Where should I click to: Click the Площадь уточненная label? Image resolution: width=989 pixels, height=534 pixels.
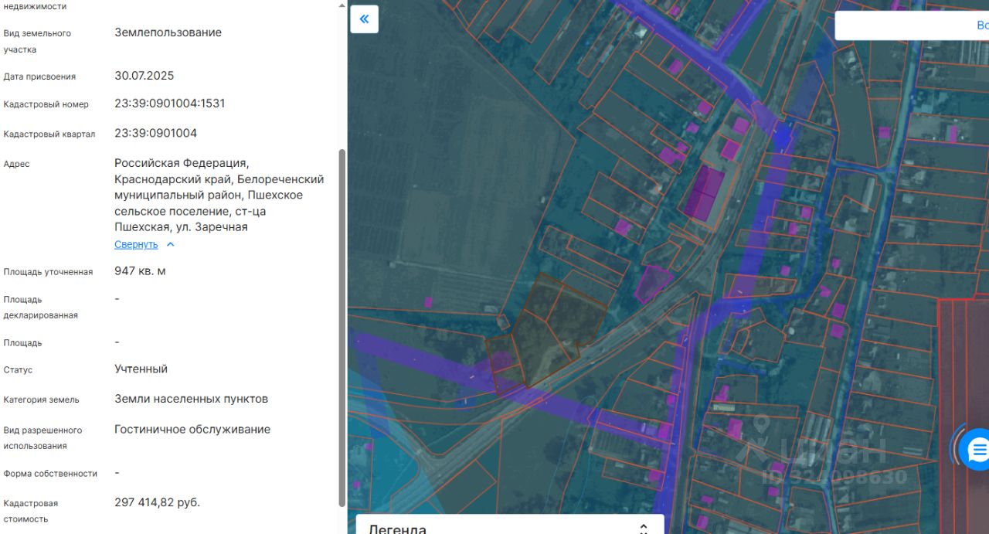coord(48,272)
